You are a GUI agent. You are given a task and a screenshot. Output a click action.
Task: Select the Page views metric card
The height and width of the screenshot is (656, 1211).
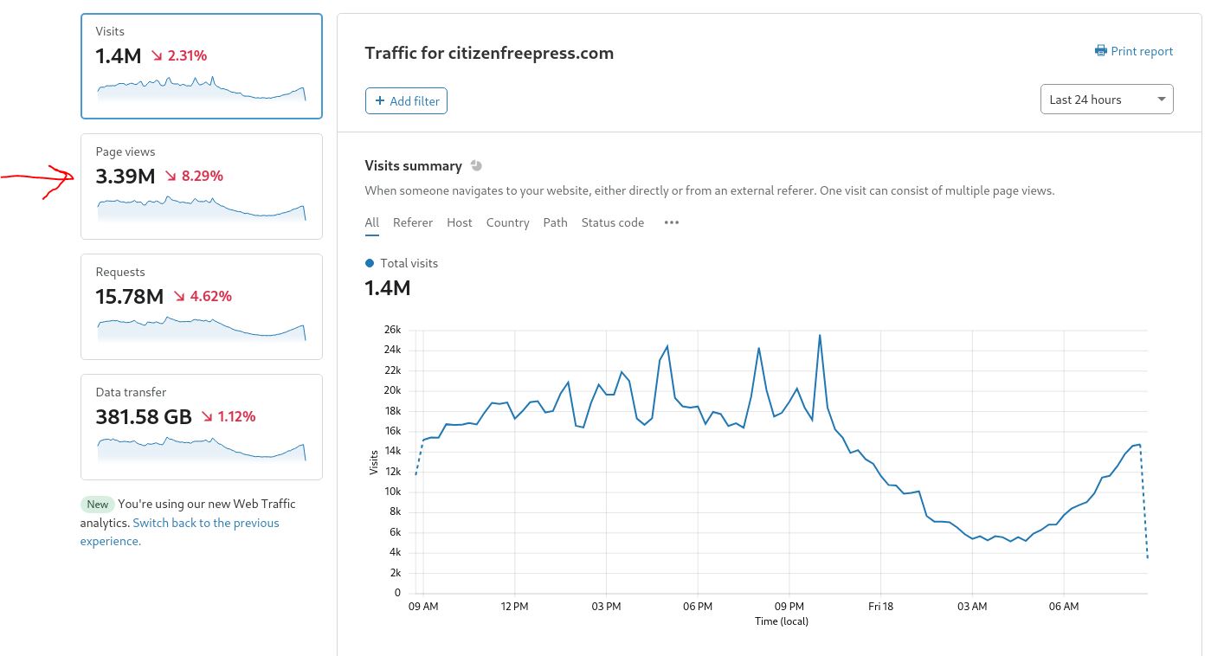(x=202, y=186)
